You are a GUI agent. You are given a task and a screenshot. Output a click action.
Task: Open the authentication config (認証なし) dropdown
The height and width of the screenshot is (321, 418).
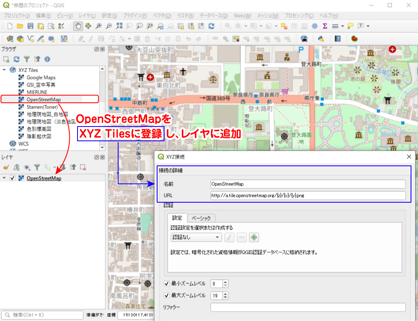[196, 237]
